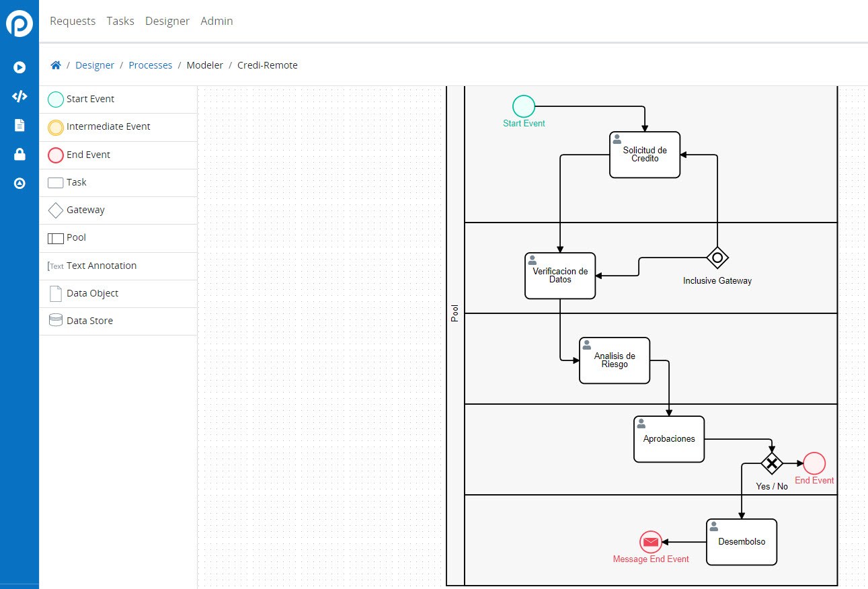Viewport: 868px width, 589px height.
Task: Open the Requests menu
Action: click(x=73, y=21)
